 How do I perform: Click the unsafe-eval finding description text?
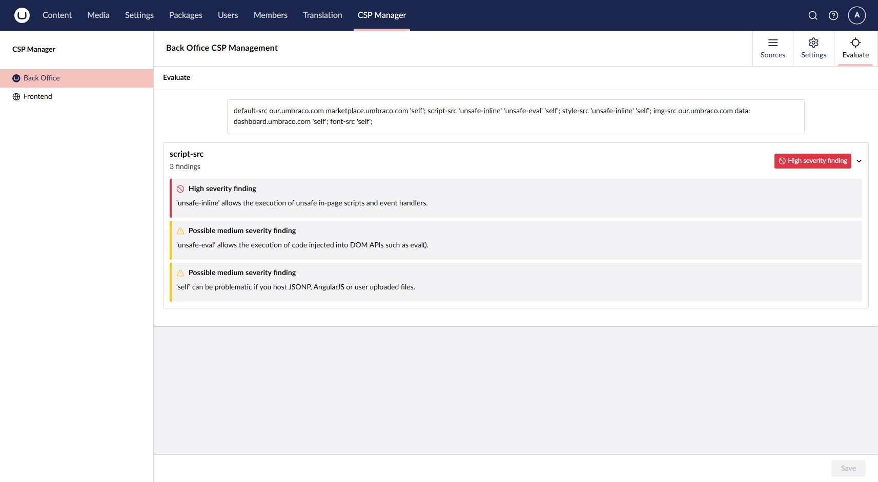[302, 245]
